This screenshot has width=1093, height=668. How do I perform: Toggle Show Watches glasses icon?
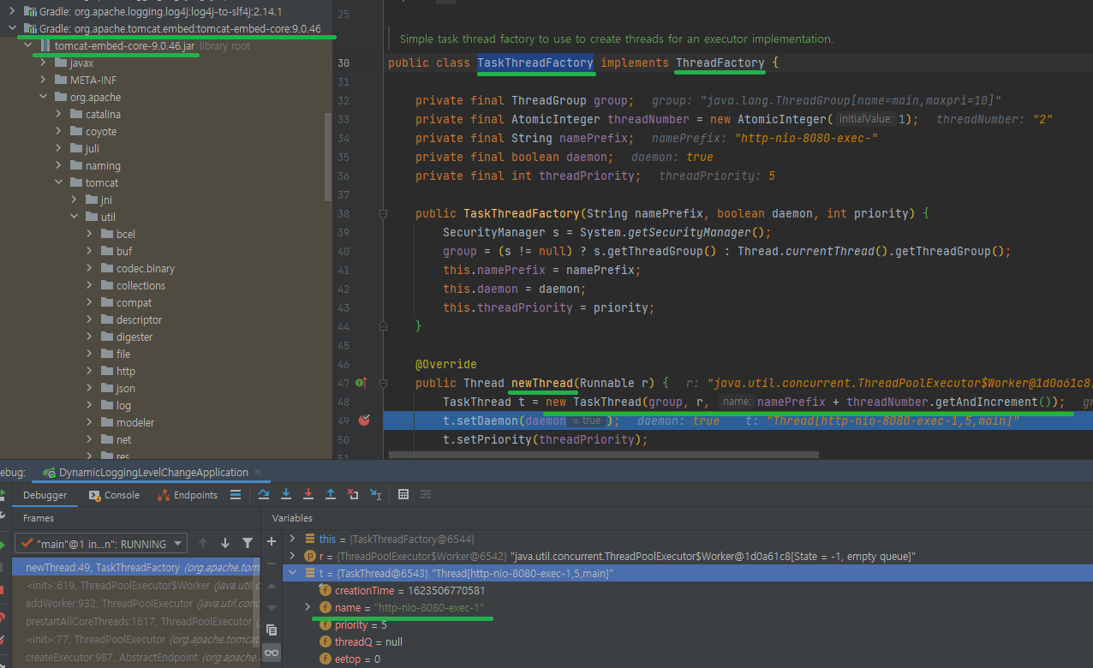272,653
